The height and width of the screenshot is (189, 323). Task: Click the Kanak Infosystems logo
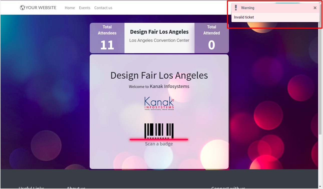tap(159, 103)
